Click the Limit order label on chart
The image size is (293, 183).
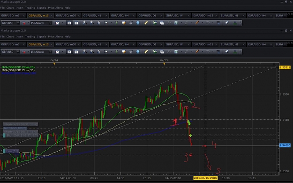tap(11, 151)
